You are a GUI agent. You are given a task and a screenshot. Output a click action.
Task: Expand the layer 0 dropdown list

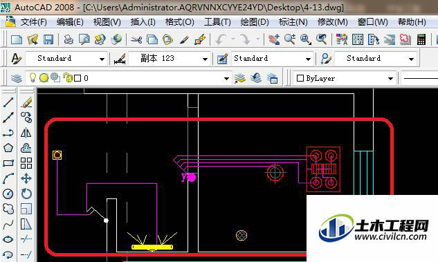(226, 79)
